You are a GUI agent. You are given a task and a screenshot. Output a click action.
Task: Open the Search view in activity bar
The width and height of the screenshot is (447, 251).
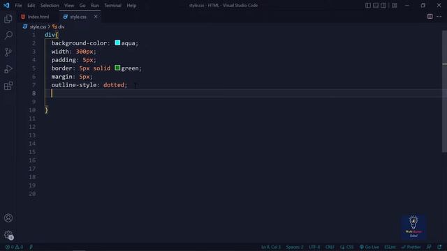[8, 36]
